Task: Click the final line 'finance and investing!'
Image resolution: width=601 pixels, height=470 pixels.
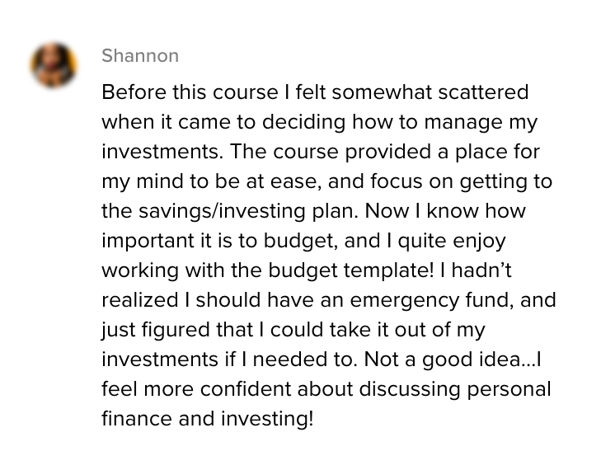Action: pyautogui.click(x=208, y=419)
